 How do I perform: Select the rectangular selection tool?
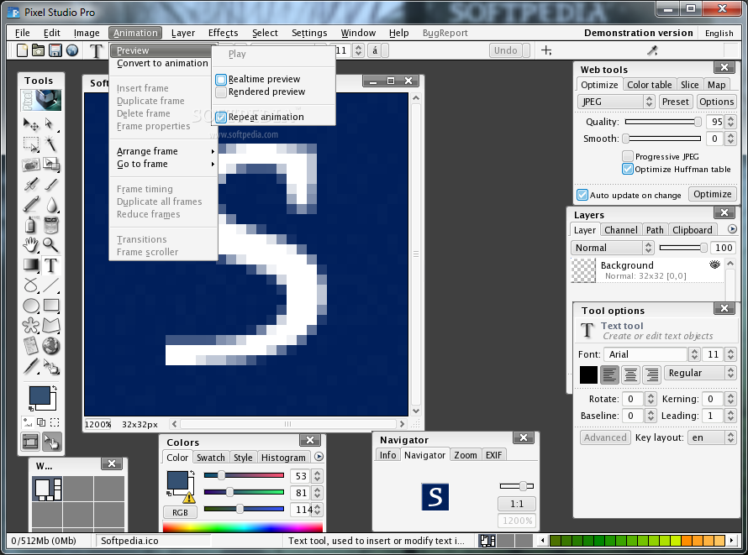31,144
